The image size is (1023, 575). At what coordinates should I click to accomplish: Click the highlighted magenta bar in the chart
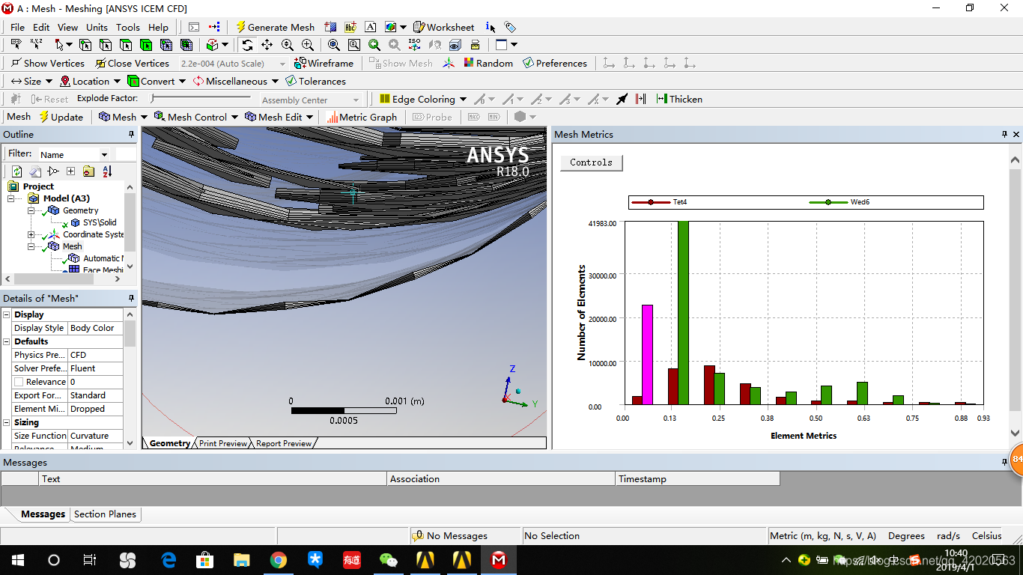[x=648, y=355]
